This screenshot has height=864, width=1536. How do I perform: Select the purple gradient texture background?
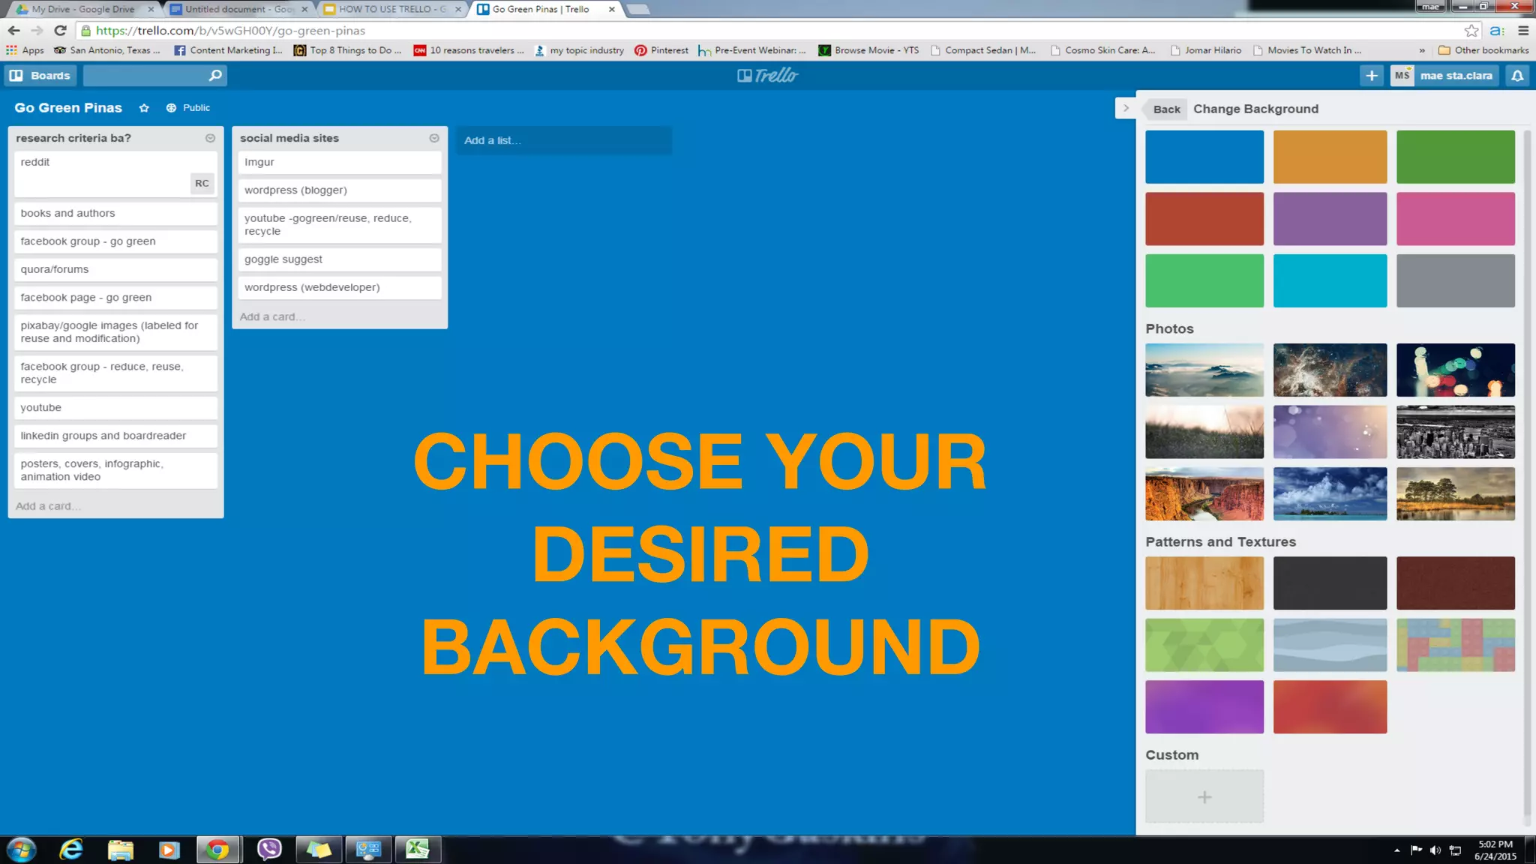[1204, 706]
